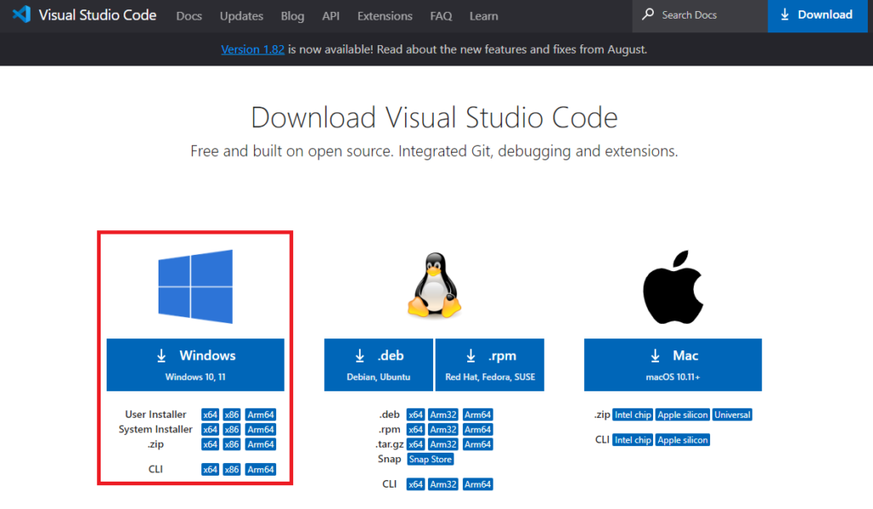The image size is (873, 509).
Task: Select Linux .deb x64 download
Action: tap(415, 415)
